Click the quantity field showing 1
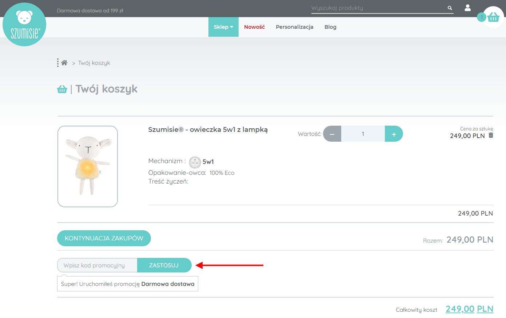This screenshot has height=318, width=506. click(x=363, y=134)
